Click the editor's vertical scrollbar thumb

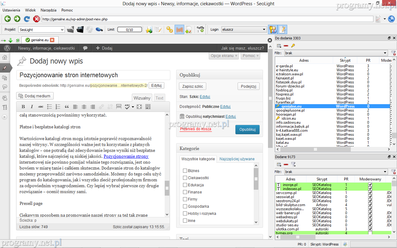pyautogui.click(x=167, y=188)
